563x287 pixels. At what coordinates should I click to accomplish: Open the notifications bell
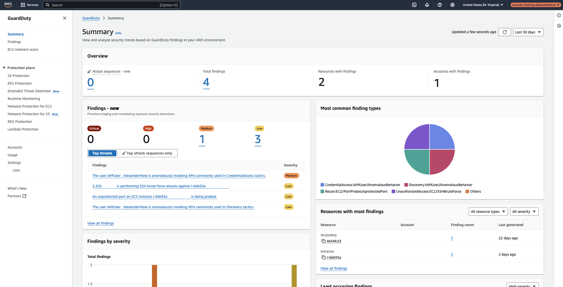427,5
